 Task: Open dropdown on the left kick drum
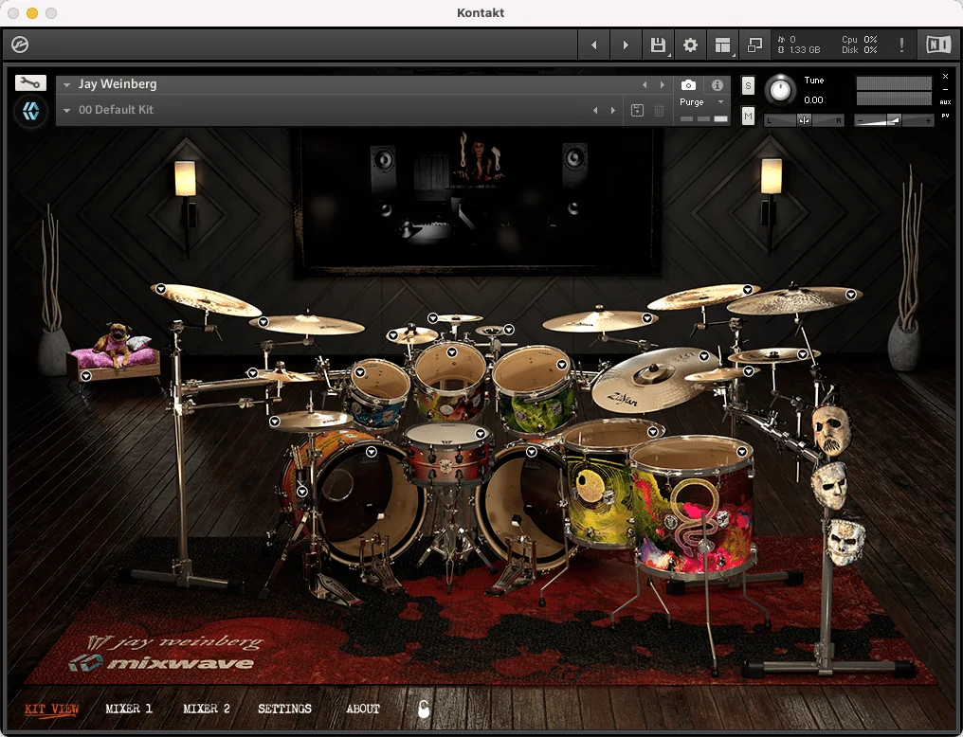(371, 452)
